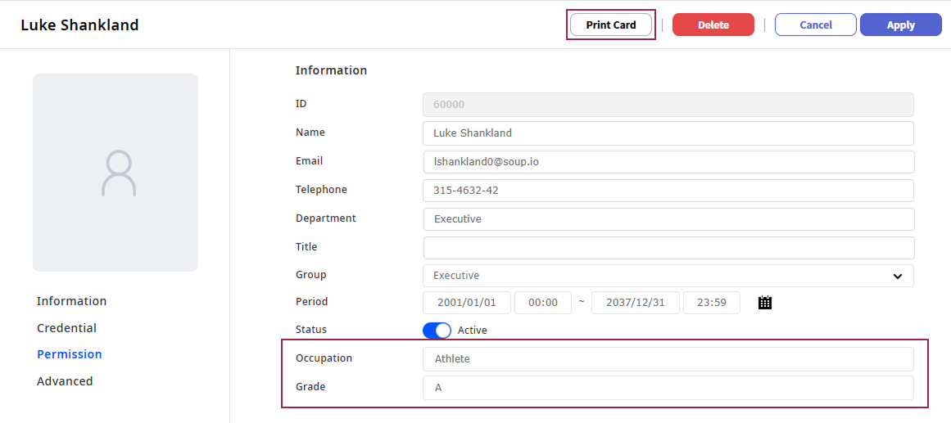
Task: Toggle the Active status switch
Action: 437,331
